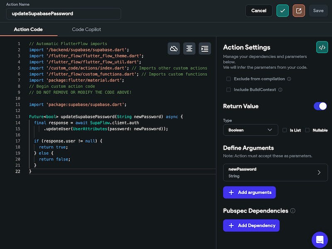Click the flutter/material.dart import line
This screenshot has width=332, height=249.
76,80
